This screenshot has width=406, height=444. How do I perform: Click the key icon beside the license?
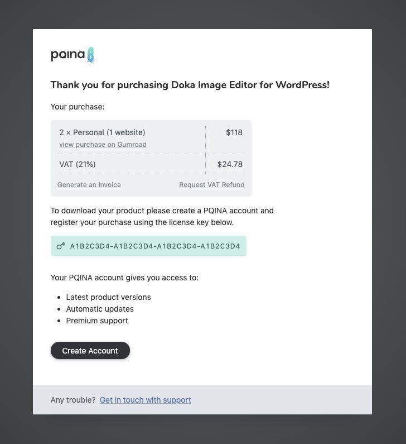(61, 246)
